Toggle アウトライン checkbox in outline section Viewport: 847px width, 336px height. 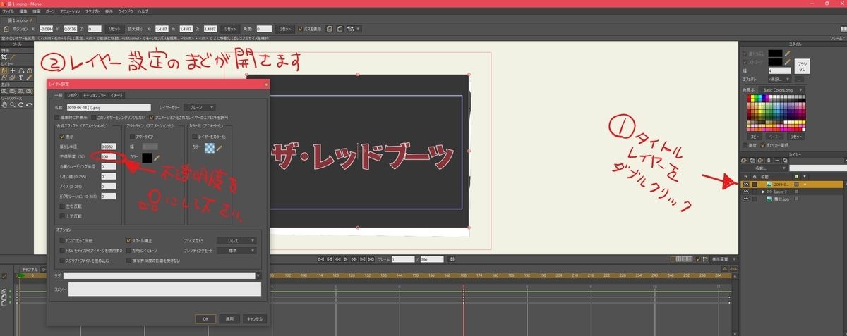[132, 137]
